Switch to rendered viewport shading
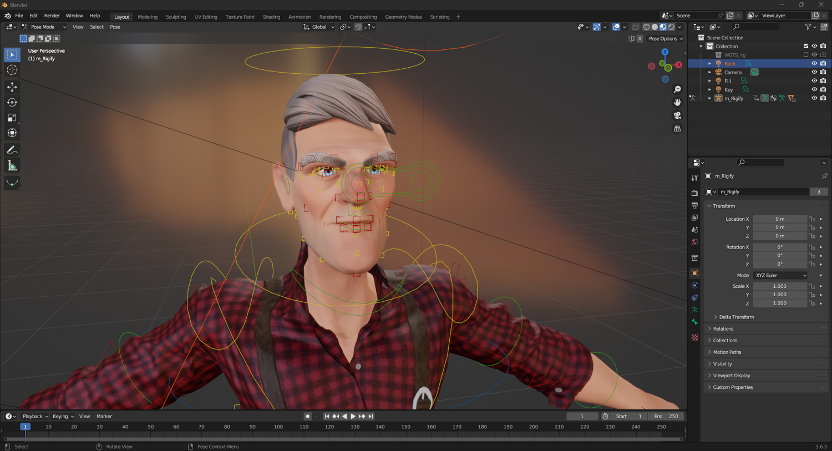Viewport: 832px width, 451px height. coord(671,27)
